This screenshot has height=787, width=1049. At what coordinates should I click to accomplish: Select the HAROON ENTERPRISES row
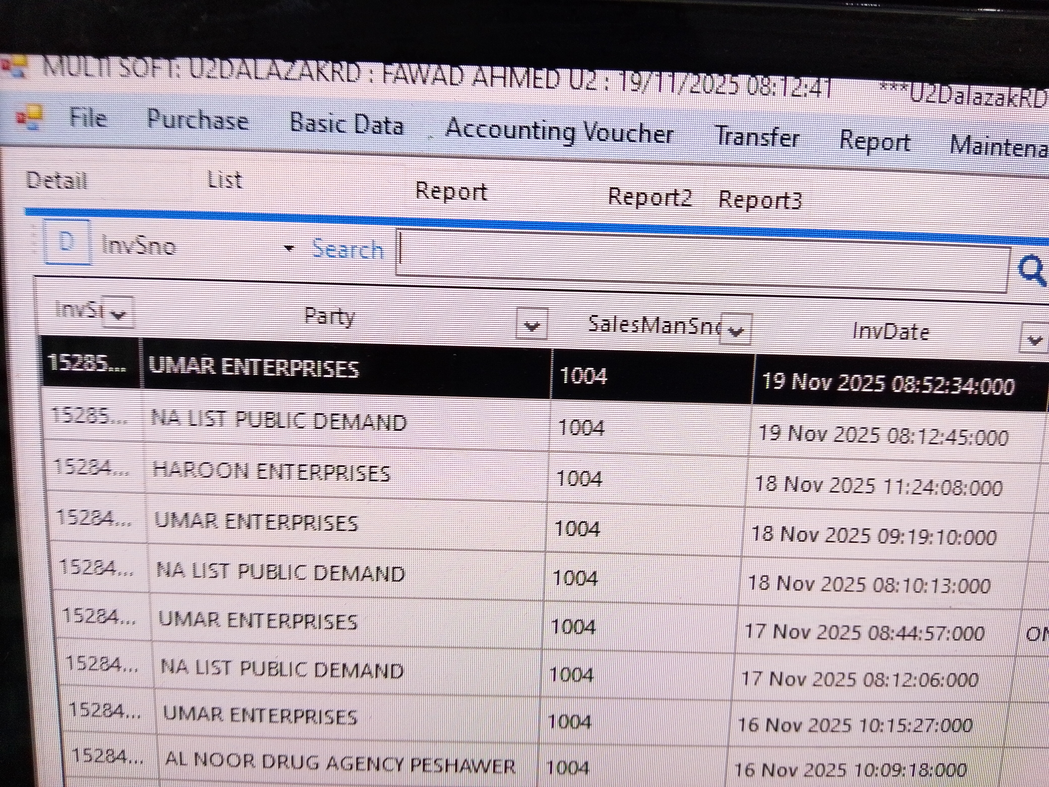pos(271,472)
